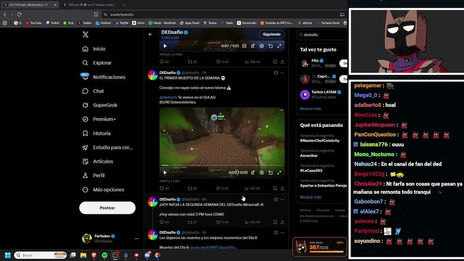464x261 pixels.
Task: Toggle captions on the 1:25 video
Action: coord(244,46)
